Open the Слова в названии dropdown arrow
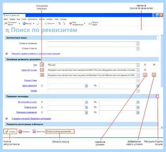This screenshot has height=152, width=166. click(138, 43)
